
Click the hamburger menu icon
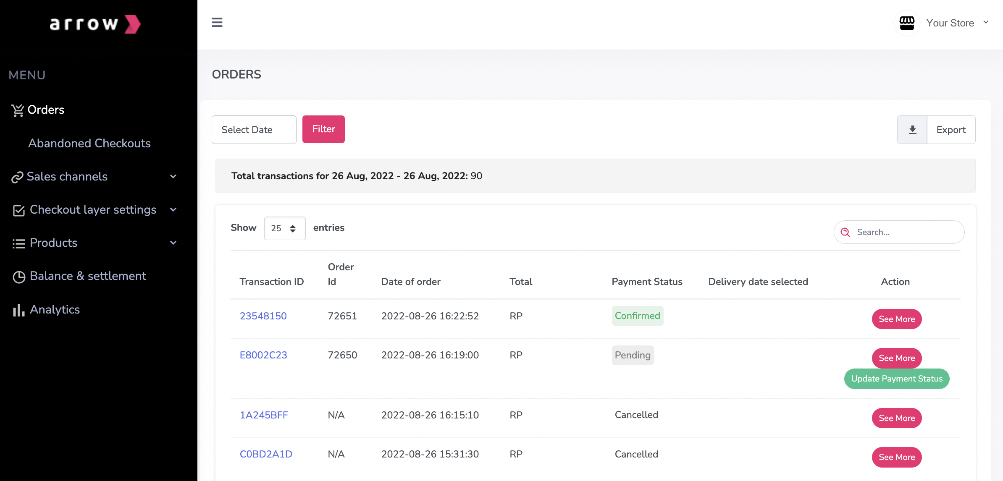pos(217,23)
